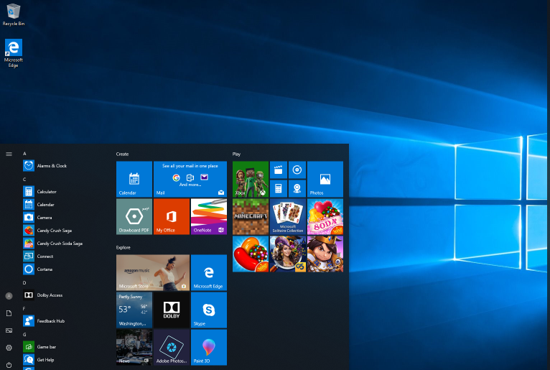Open Settings gear in Start sidebar

pyautogui.click(x=9, y=348)
